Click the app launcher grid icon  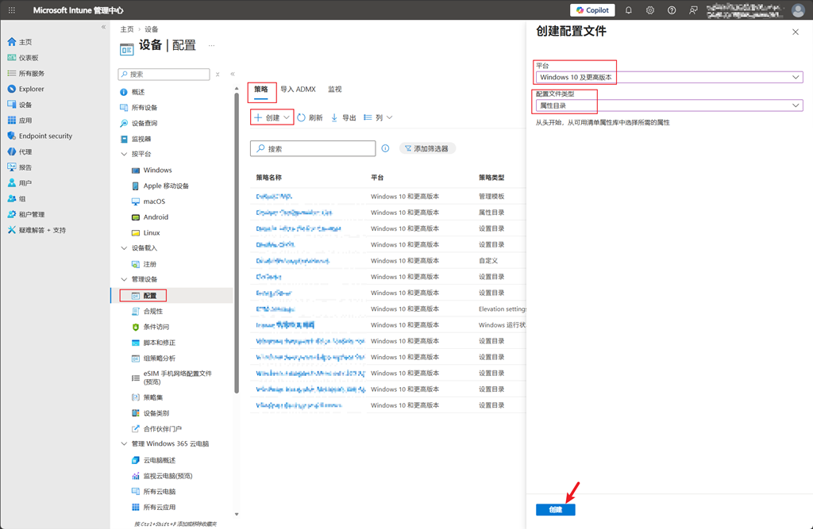point(11,10)
